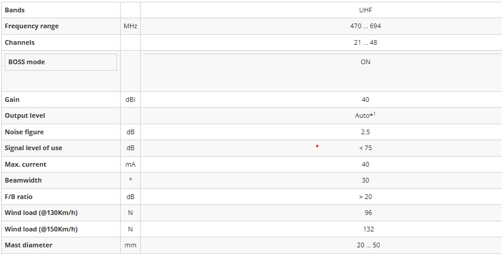Click the dBi unit cell
Screen dimensions: 502x255
(x=130, y=100)
